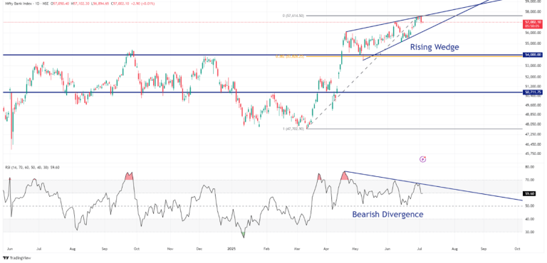The width and height of the screenshot is (547, 263).
Task: Click the purple lightning idea icon
Action: point(423,159)
